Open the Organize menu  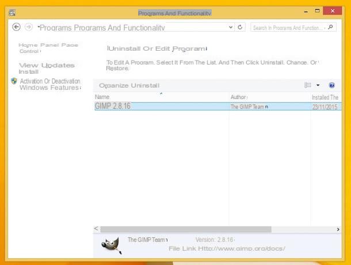[x=114, y=85]
